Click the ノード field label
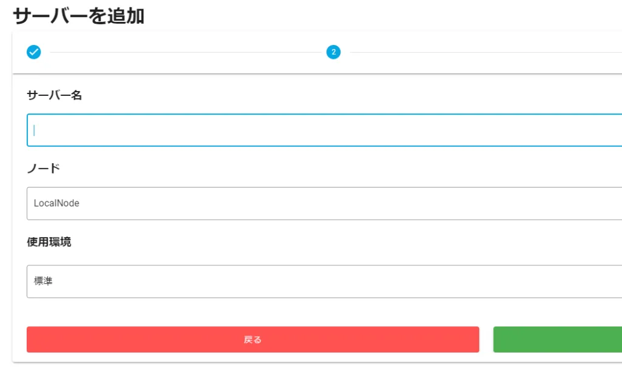The width and height of the screenshot is (622, 375). click(x=43, y=169)
